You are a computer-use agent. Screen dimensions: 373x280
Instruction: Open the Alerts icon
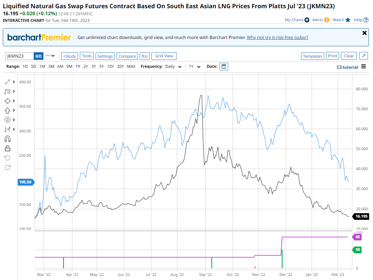(x=326, y=20)
